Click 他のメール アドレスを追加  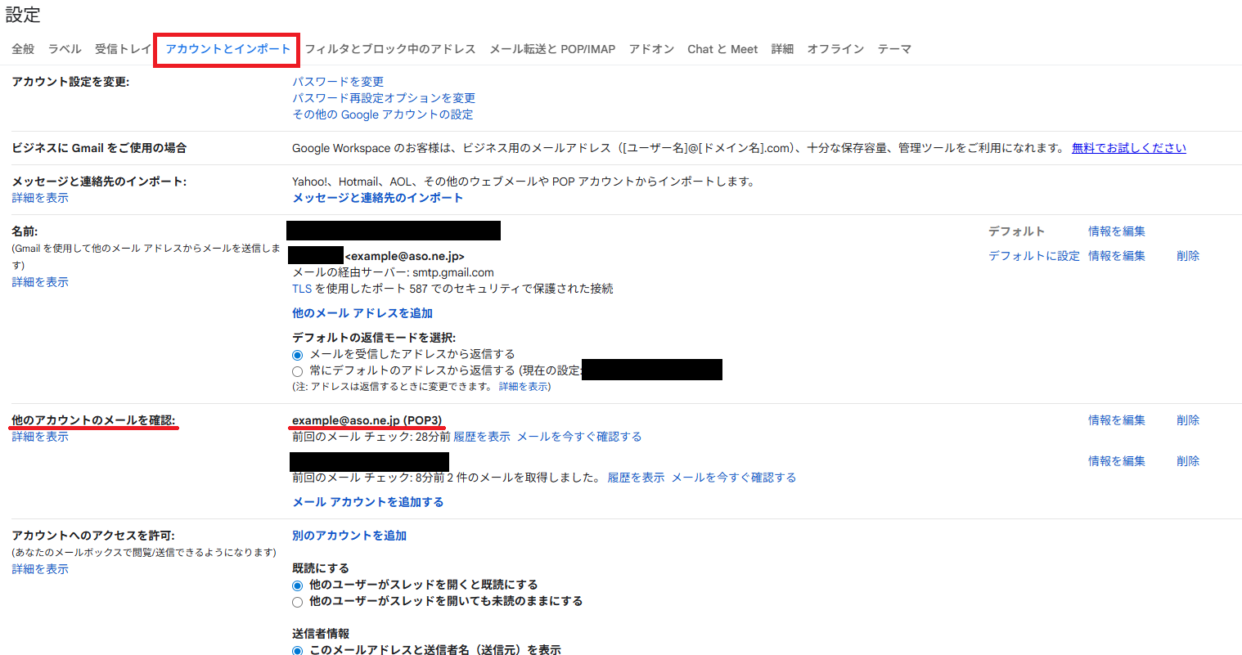point(362,312)
